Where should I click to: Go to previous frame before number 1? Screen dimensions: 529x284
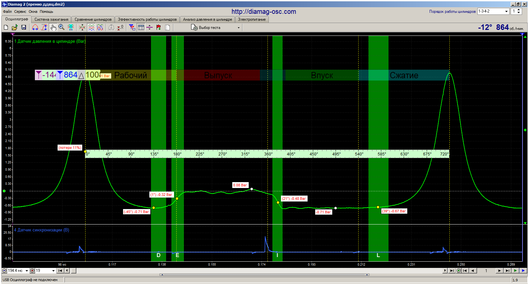(473, 271)
